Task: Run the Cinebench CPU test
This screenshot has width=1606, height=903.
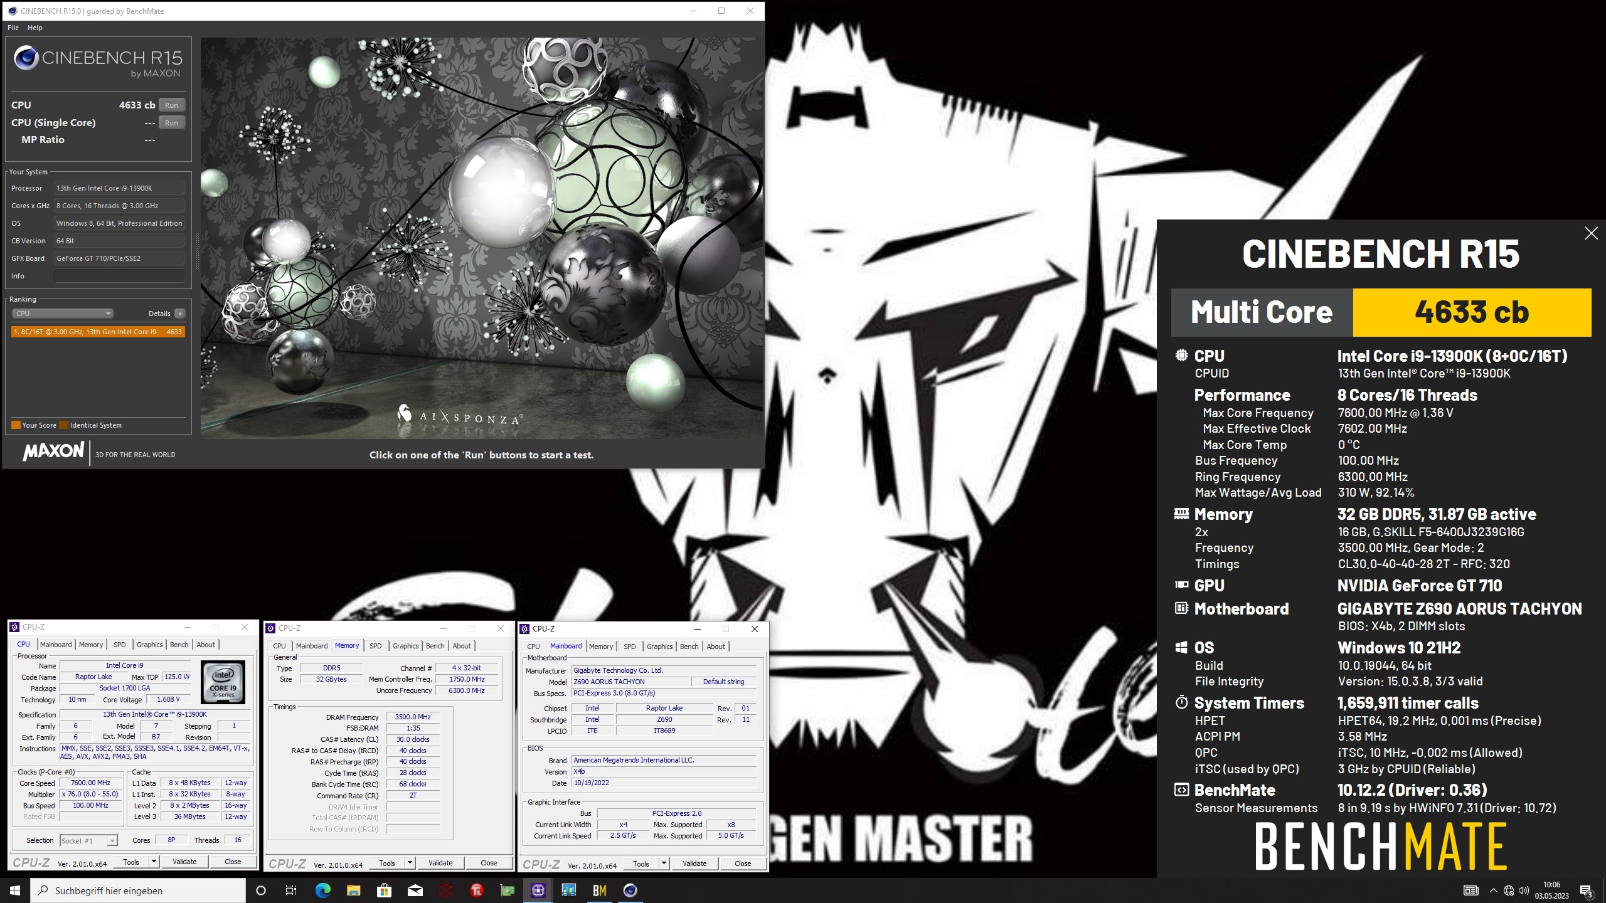Action: point(171,105)
